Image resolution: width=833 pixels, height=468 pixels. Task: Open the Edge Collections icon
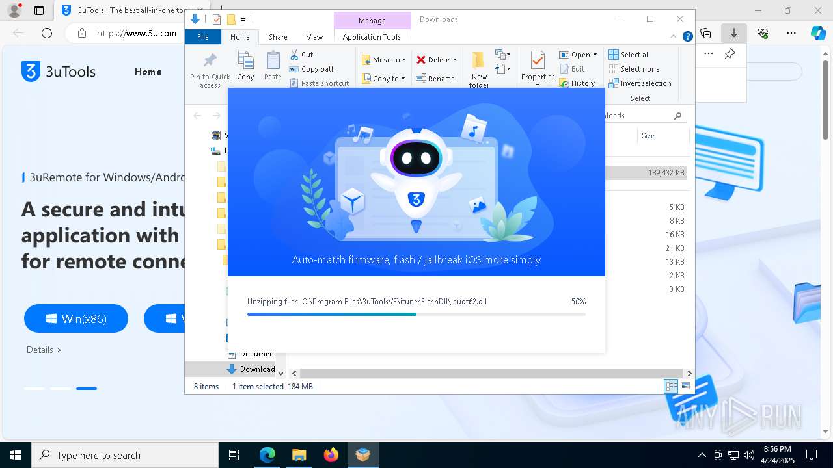[x=705, y=33]
